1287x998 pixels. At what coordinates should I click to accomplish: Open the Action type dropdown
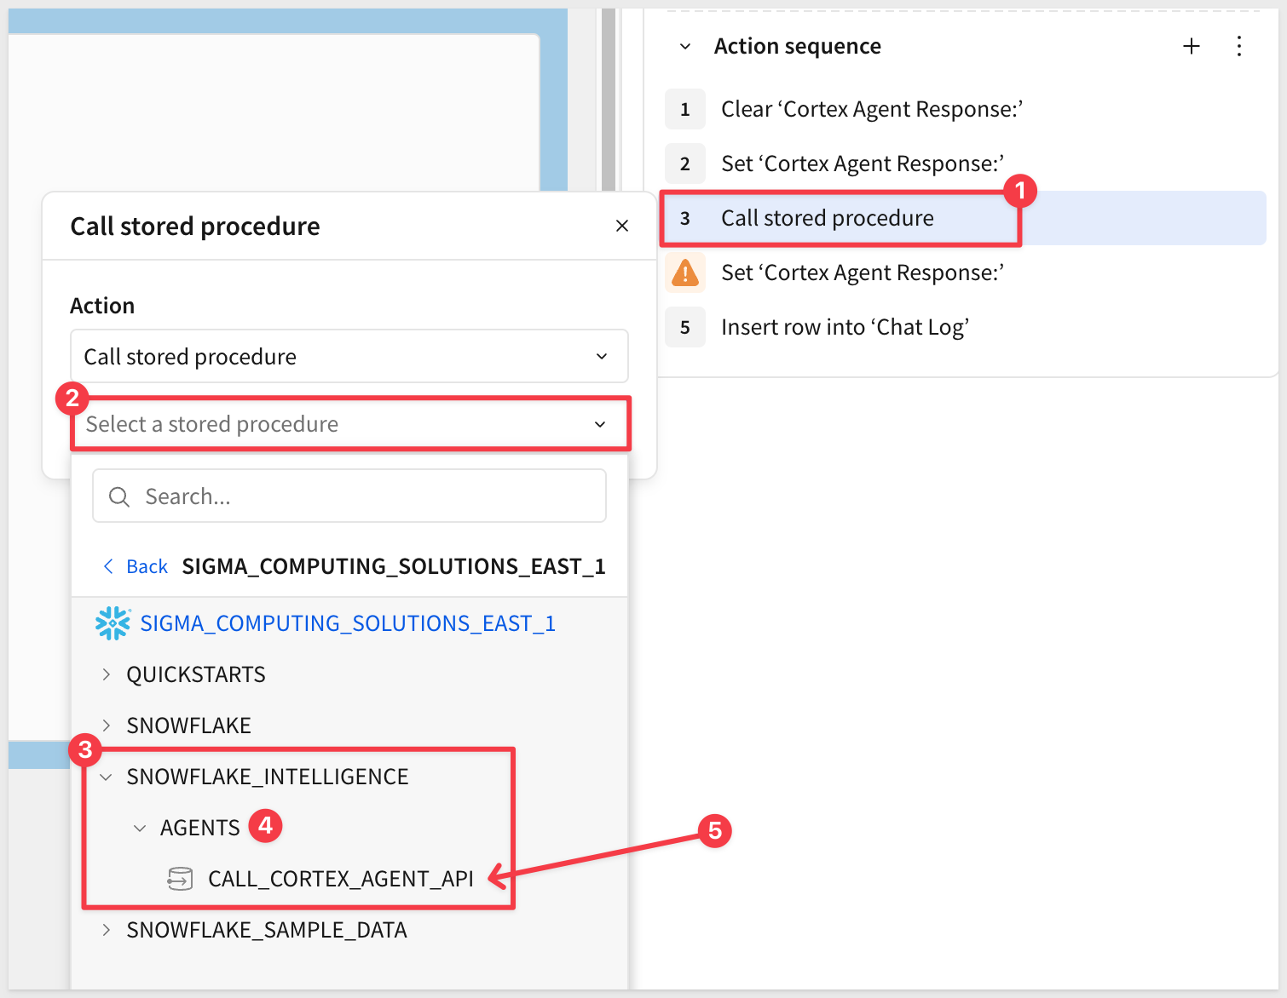pyautogui.click(x=349, y=357)
